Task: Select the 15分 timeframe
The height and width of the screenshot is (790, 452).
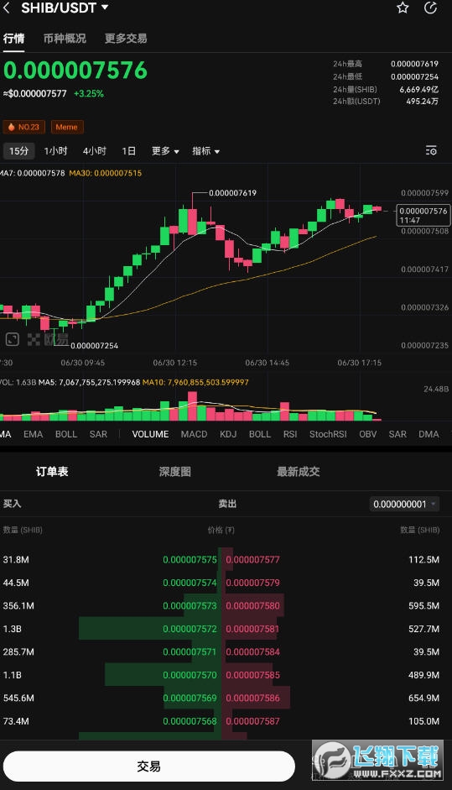Action: click(x=18, y=150)
